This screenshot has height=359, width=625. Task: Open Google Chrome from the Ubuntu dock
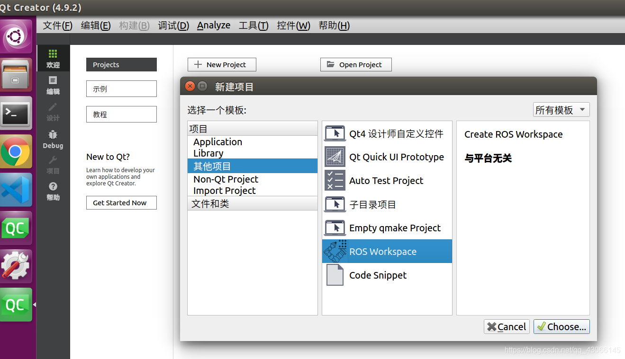[x=16, y=152]
